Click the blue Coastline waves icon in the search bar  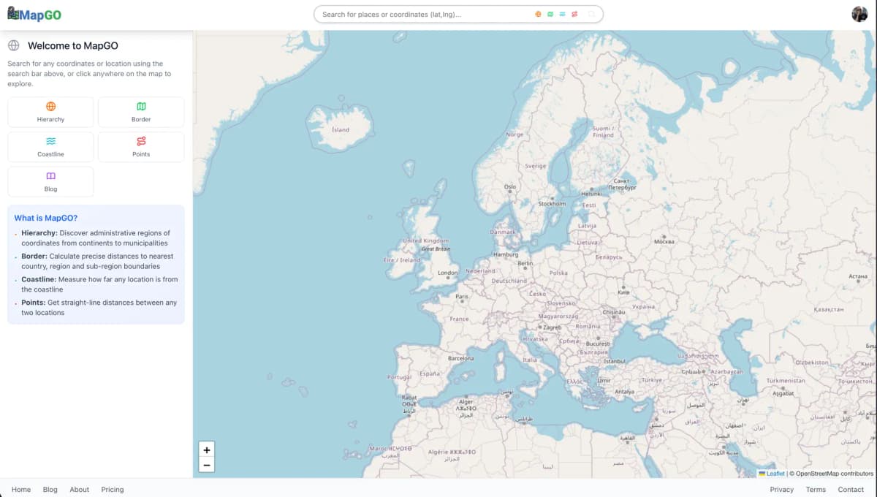coord(561,14)
